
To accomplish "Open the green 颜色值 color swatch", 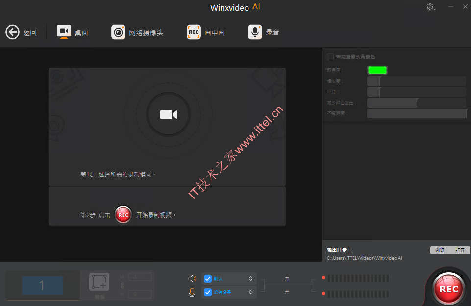I will coord(377,70).
